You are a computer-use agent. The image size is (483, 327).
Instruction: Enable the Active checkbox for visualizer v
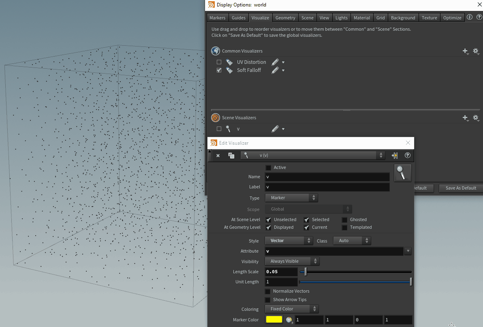[x=268, y=167]
